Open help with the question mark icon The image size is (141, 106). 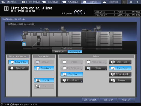pos(137,2)
